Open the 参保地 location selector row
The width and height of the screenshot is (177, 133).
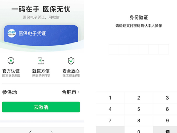pyautogui.click(x=41, y=92)
